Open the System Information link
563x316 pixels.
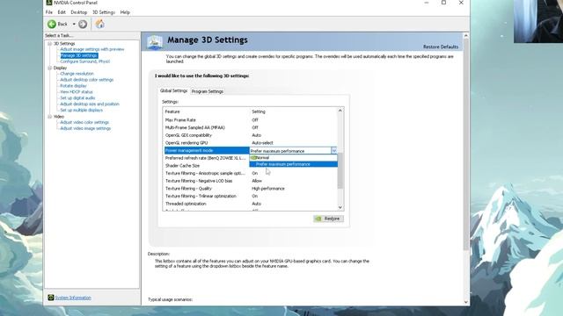point(73,298)
